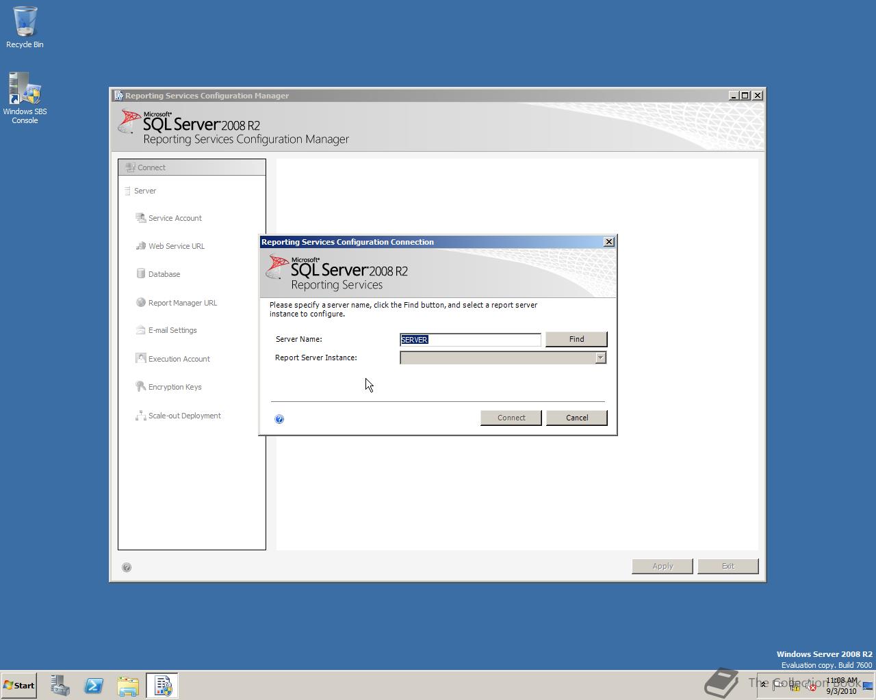Click the title bar icon of the Configuration Manager
This screenshot has width=876, height=700.
118,96
